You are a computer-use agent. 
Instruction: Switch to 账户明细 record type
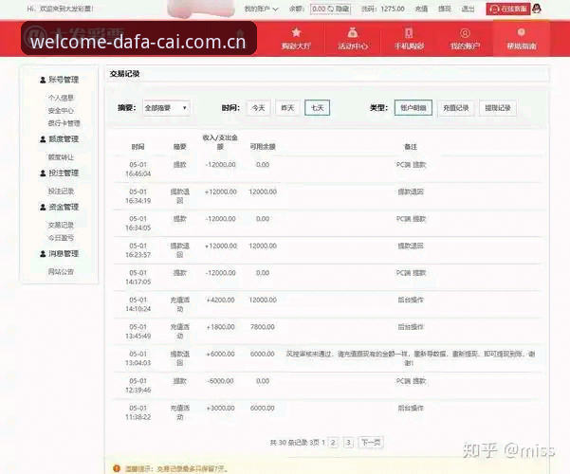coord(414,107)
